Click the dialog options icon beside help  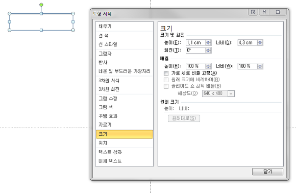click(x=253, y=12)
